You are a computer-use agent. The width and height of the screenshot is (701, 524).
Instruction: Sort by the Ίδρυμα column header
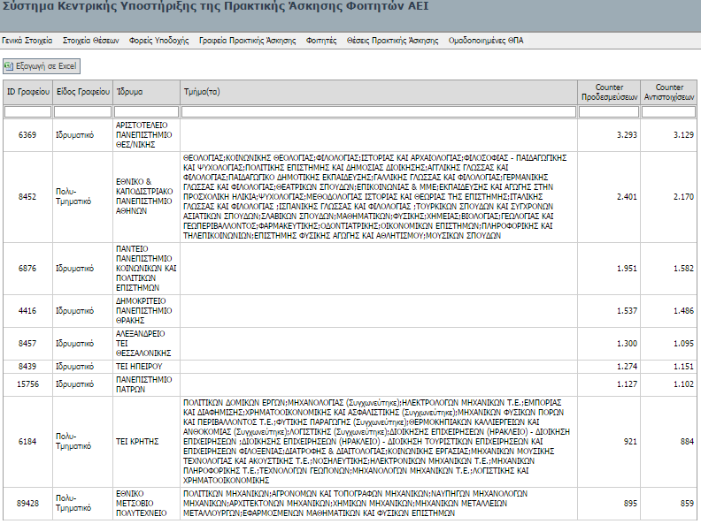pyautogui.click(x=146, y=92)
